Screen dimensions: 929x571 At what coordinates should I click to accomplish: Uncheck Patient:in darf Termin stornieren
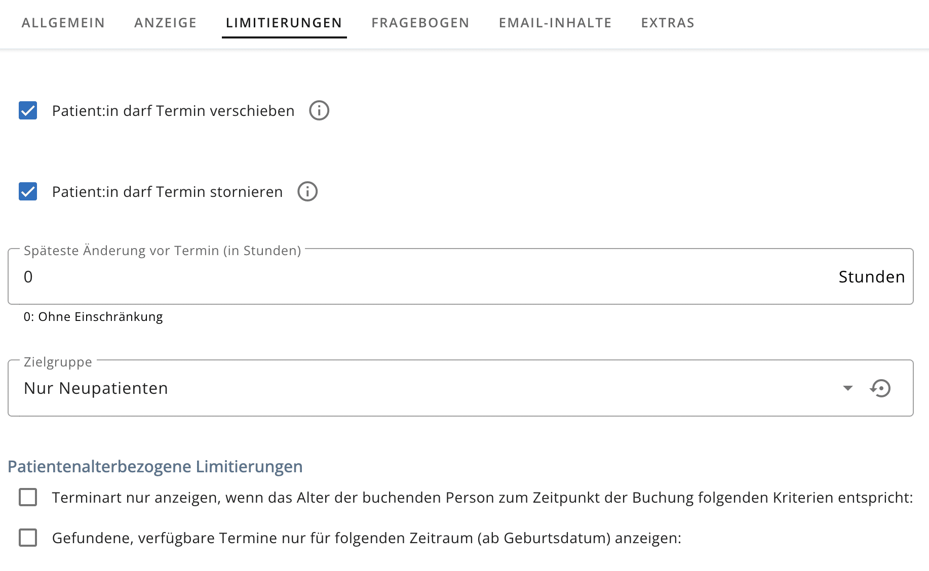(x=28, y=191)
